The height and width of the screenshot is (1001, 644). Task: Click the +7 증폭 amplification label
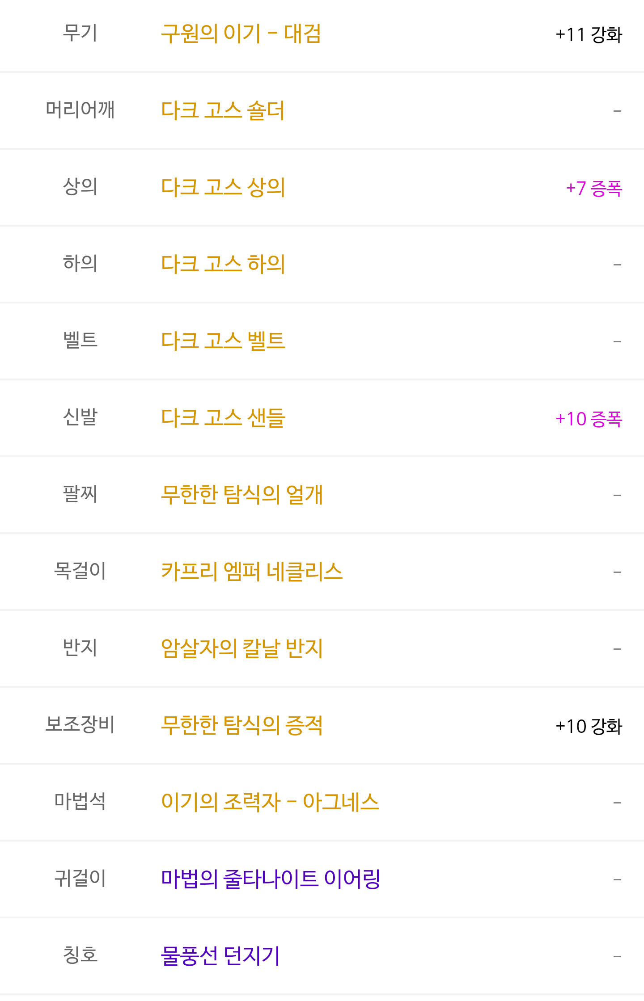[593, 188]
